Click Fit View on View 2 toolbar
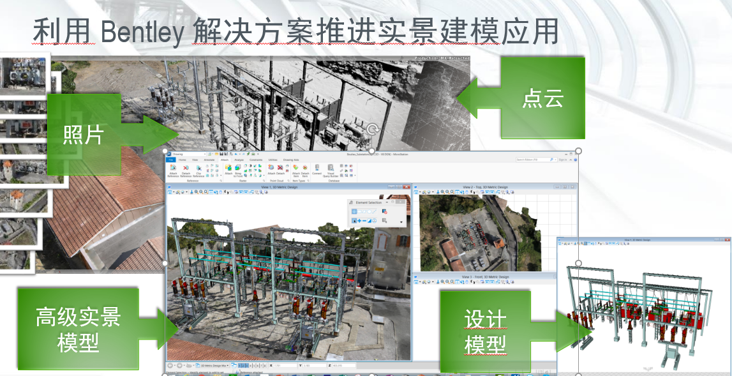Screen dimensions: 732x376 coord(457,192)
